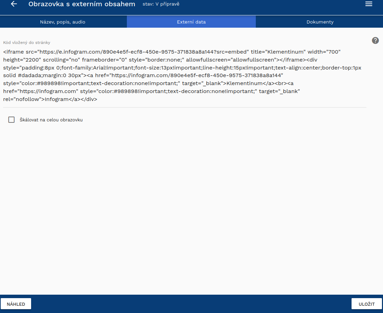Click the Kód vložený do stránky label
Screen dimensions: 383x313
coord(27,43)
